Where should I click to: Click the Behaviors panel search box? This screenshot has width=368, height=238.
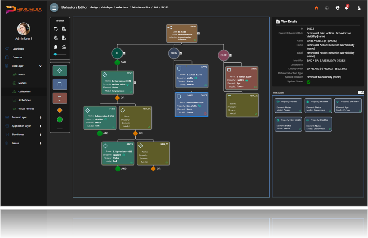361,92
